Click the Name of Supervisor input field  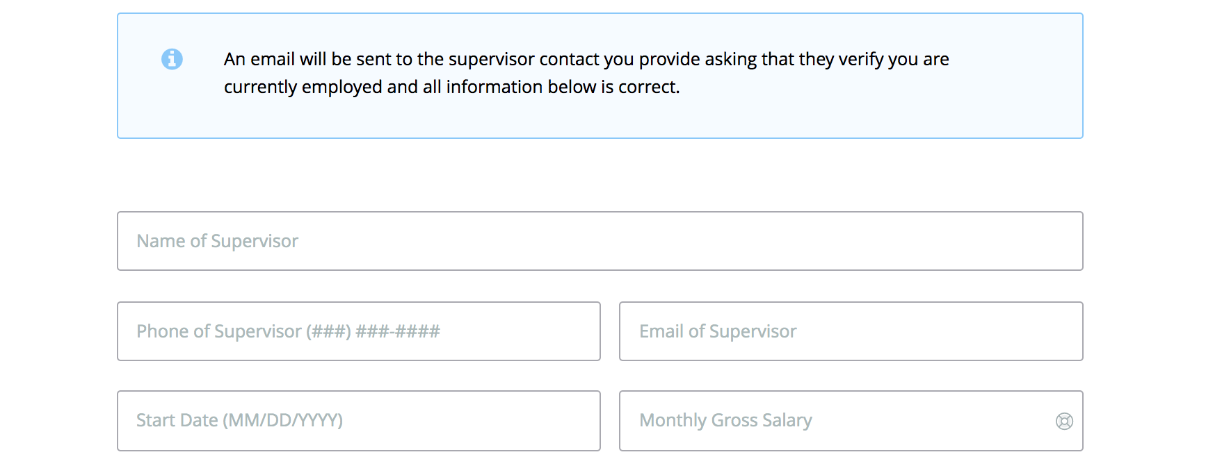[600, 241]
